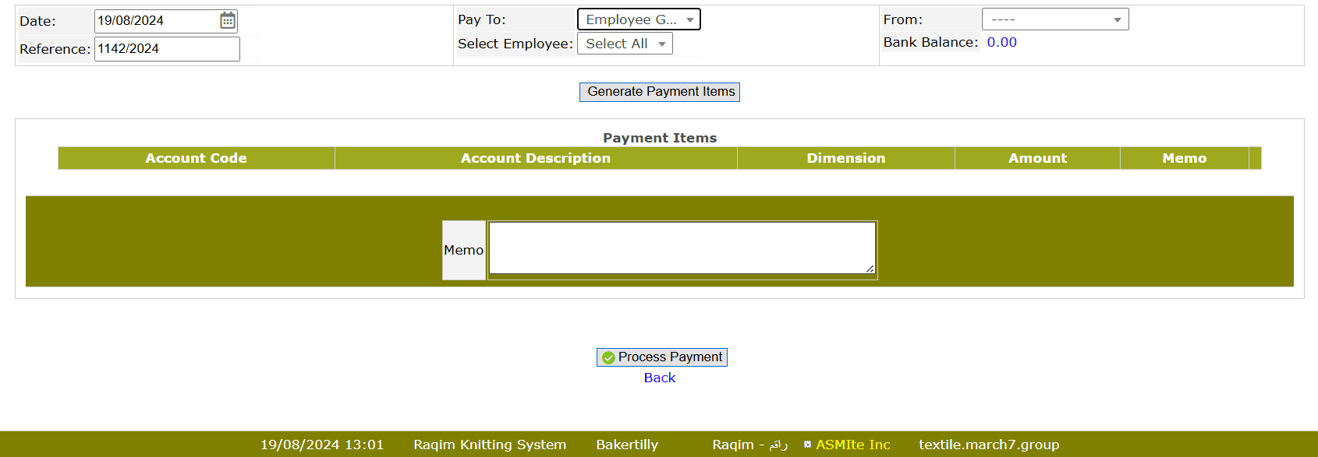This screenshot has height=457, width=1318.
Task: Focus the Reference number field
Action: [167, 49]
